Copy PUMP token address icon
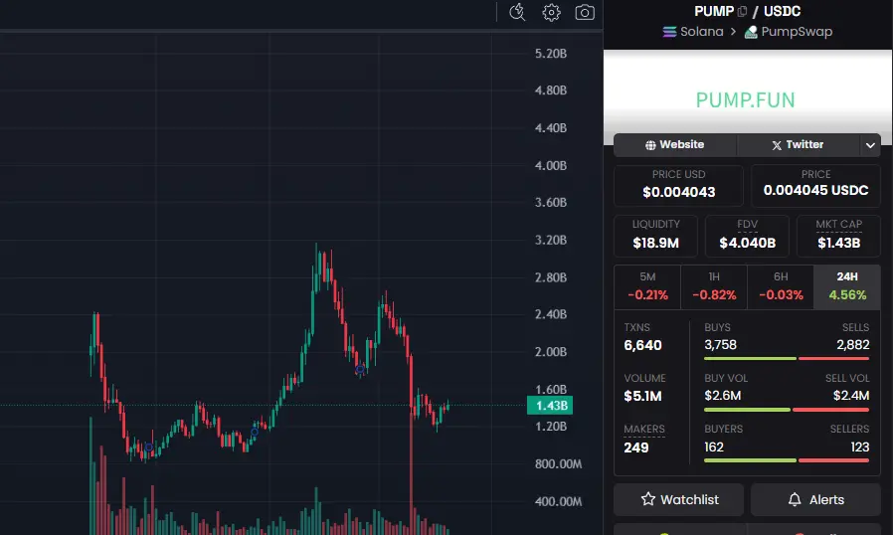893x535 pixels. click(x=742, y=11)
